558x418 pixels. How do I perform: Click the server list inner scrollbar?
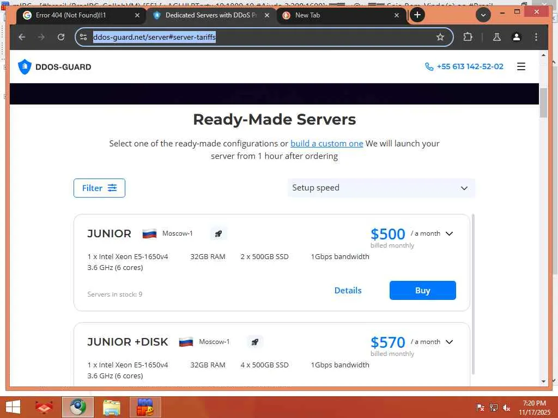(473, 294)
